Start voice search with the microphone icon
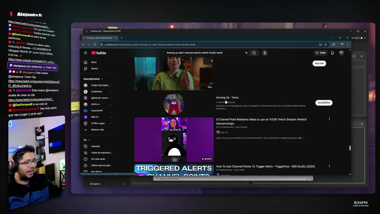 pyautogui.click(x=265, y=53)
